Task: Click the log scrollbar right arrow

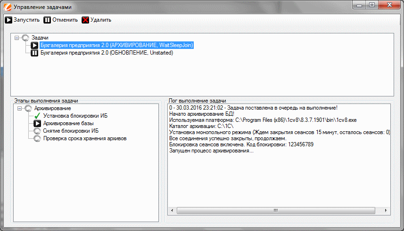Action: point(386,210)
